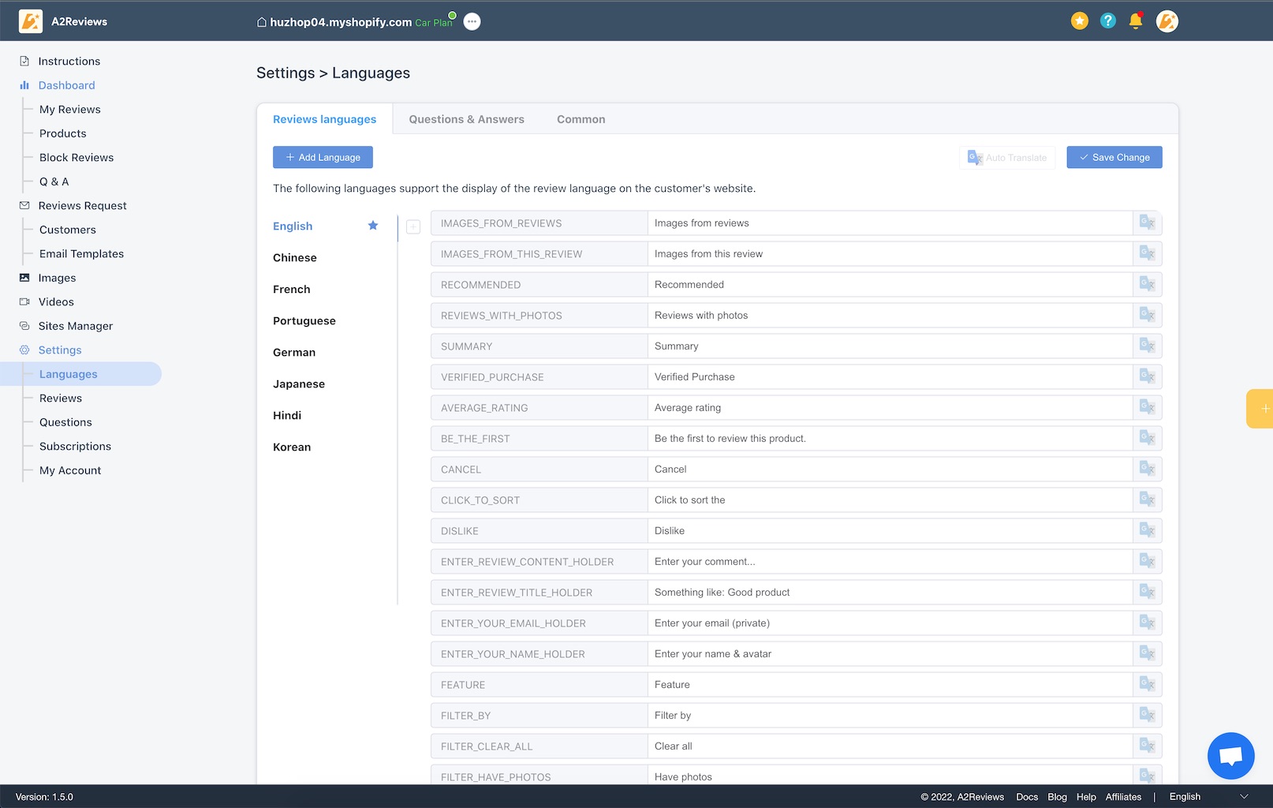Viewport: 1273px width, 808px height.
Task: Open the user avatar profile menu
Action: pyautogui.click(x=1167, y=21)
